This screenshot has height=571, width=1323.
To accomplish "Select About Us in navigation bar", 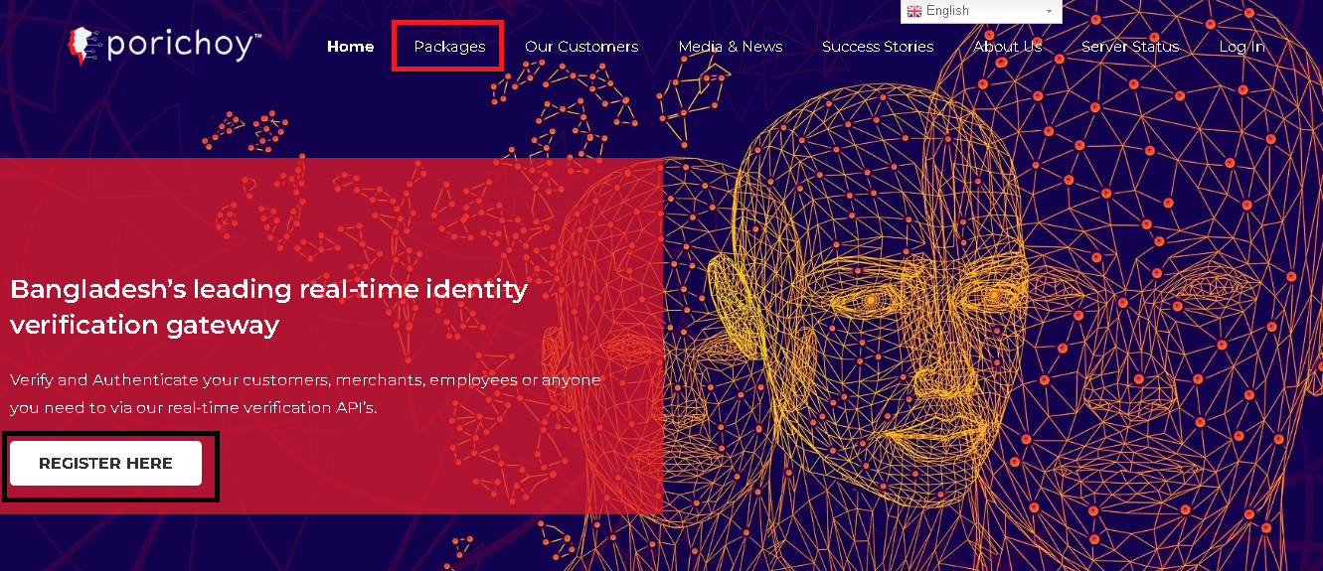I will tap(1007, 47).
